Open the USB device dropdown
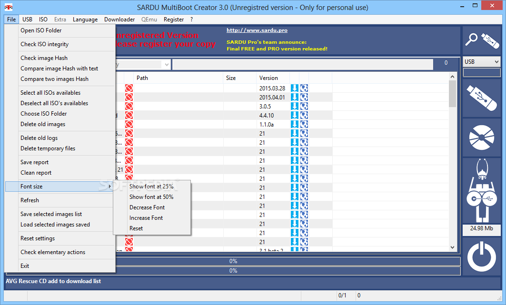 [x=481, y=61]
